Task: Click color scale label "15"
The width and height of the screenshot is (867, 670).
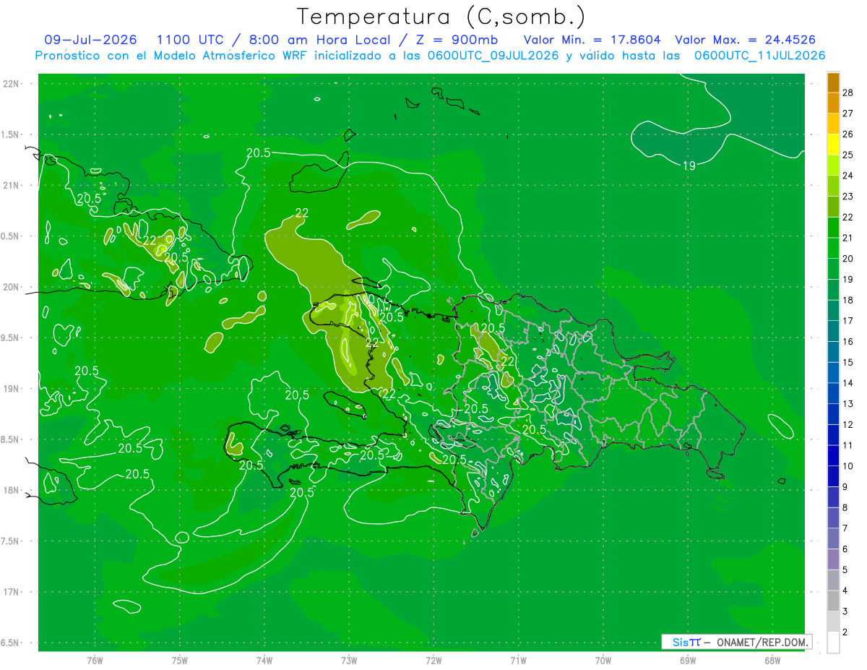Action: coord(847,362)
